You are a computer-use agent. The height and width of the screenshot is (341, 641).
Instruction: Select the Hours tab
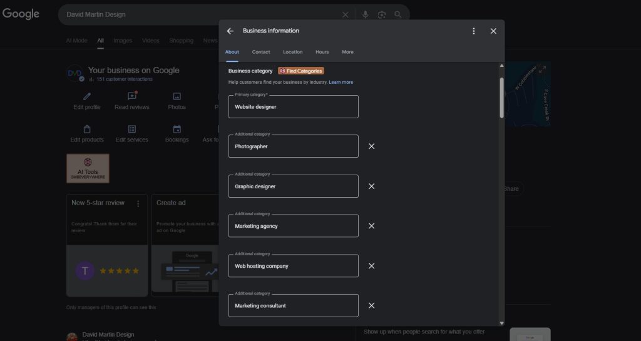click(322, 52)
